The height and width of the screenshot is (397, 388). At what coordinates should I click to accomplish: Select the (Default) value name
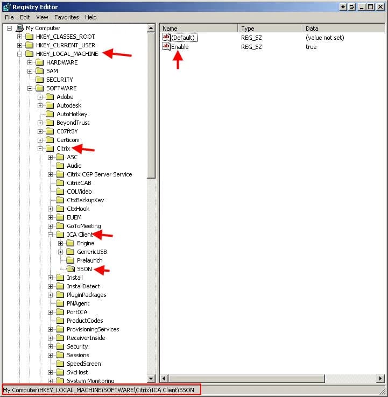point(183,38)
